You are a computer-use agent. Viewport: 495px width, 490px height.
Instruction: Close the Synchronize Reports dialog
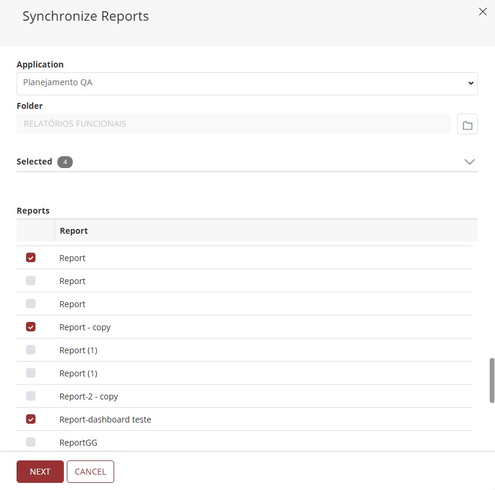483,12
